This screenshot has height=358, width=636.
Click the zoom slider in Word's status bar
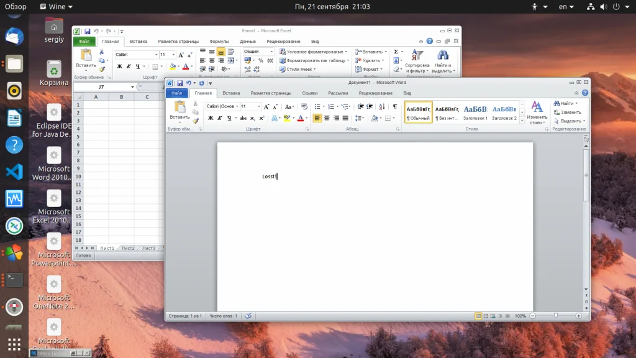point(555,316)
